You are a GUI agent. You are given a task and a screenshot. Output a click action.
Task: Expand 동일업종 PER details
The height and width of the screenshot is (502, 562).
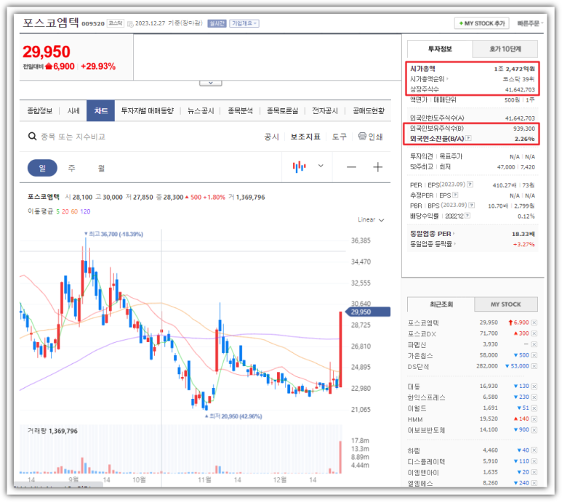coord(454,233)
